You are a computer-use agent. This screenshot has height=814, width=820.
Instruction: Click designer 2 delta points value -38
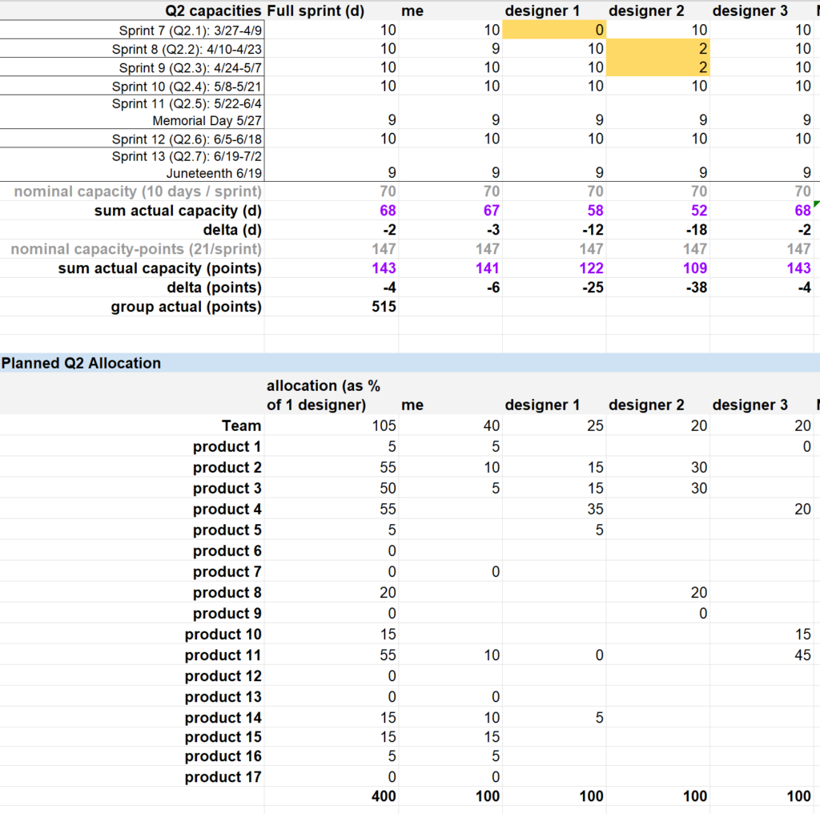pos(695,288)
